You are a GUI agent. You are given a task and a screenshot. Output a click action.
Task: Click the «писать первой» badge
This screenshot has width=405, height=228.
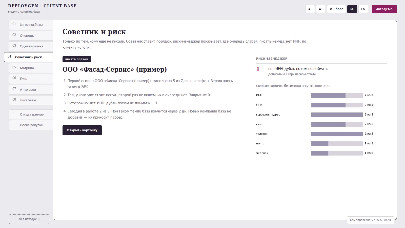pyautogui.click(x=77, y=59)
